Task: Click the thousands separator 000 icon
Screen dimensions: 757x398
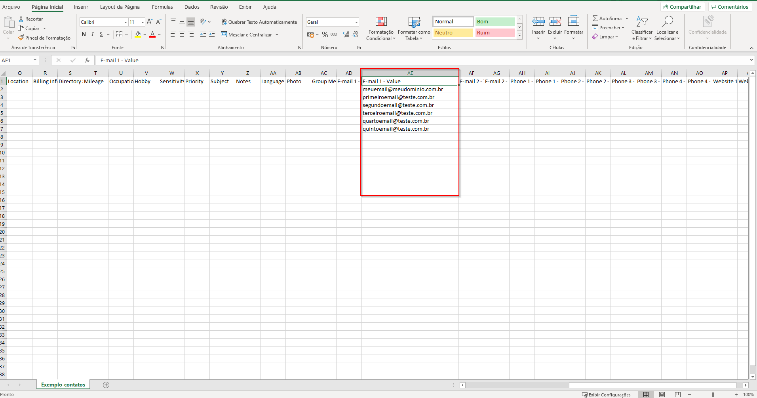Action: (x=334, y=34)
